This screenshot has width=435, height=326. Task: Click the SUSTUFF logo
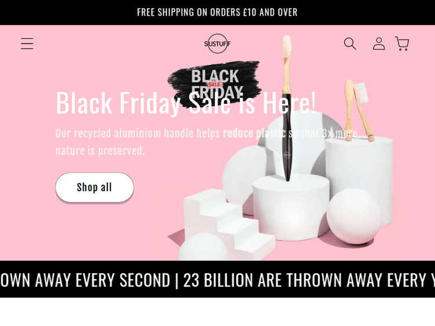point(217,43)
